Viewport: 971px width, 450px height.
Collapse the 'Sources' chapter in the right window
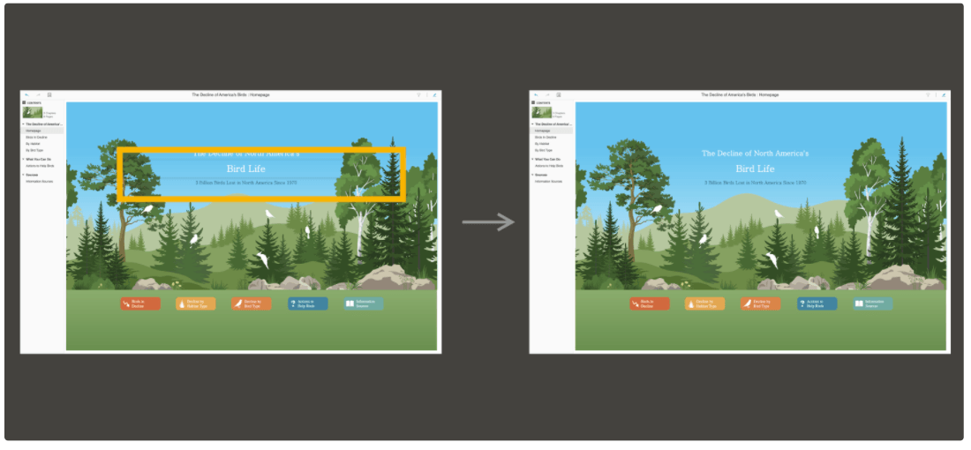click(x=533, y=175)
